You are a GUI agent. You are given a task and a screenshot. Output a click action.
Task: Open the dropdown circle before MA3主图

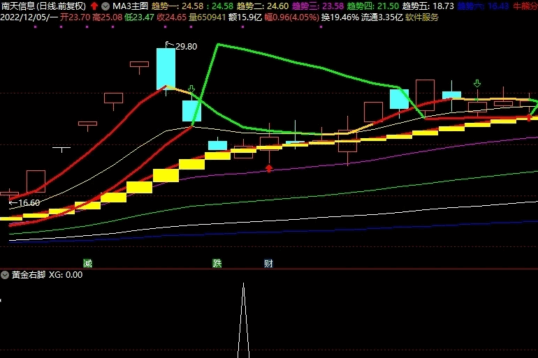click(x=106, y=6)
